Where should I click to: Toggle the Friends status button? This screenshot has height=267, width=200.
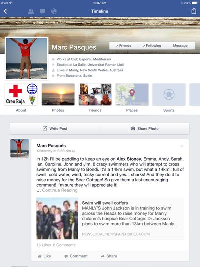click(x=124, y=46)
